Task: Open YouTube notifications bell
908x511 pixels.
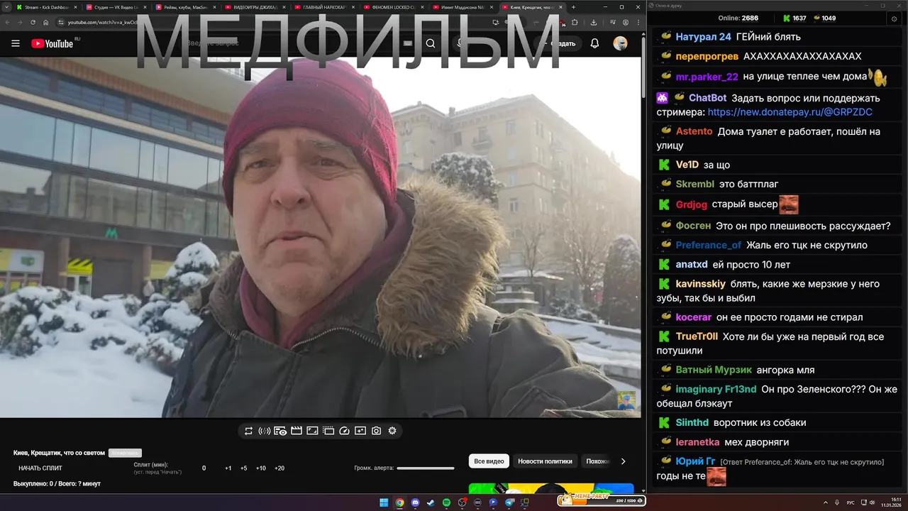Action: pyautogui.click(x=594, y=43)
